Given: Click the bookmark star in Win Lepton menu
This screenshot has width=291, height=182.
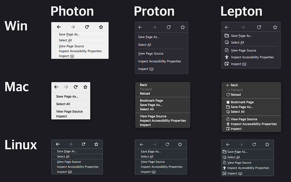Looking at the screenshot, I should point(275,27).
